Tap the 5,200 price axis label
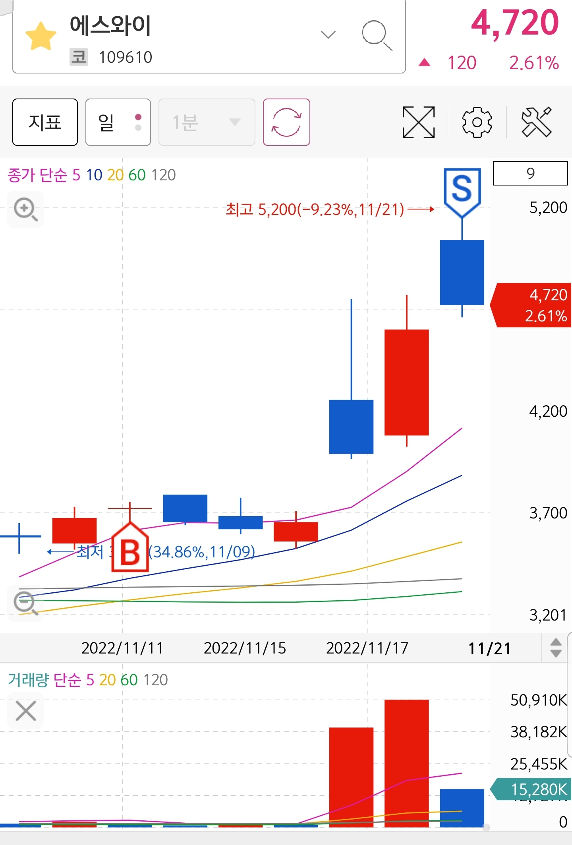572x845 pixels. 548,207
